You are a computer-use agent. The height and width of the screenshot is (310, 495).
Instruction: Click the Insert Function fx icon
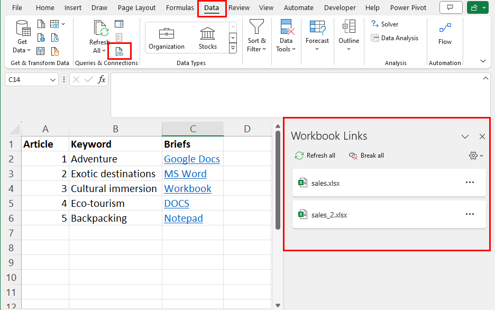102,79
